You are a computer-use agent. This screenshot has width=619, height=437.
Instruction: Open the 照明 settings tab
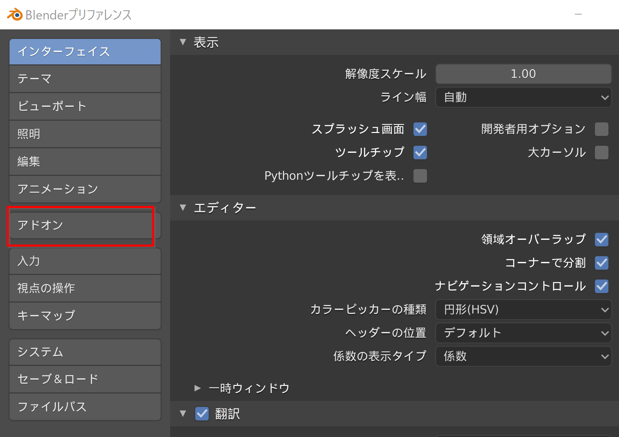click(85, 134)
